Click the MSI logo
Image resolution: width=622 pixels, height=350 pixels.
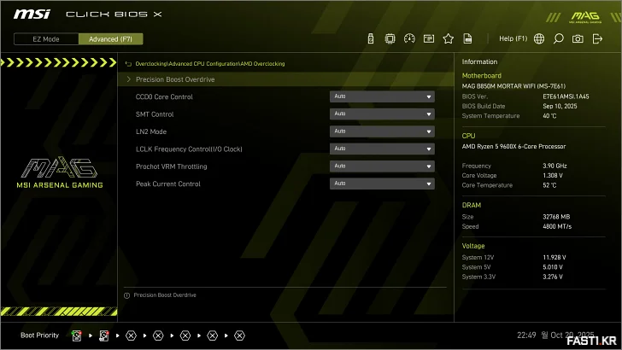click(32, 15)
